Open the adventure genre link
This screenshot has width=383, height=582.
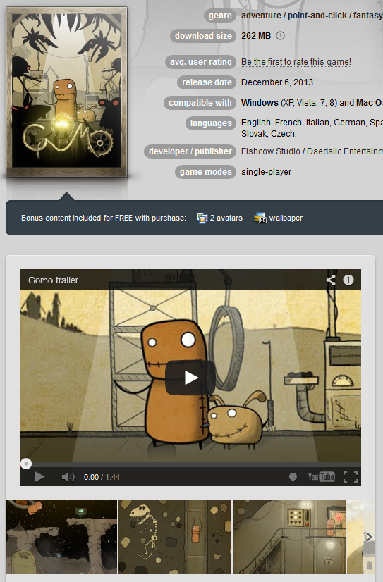coord(261,16)
